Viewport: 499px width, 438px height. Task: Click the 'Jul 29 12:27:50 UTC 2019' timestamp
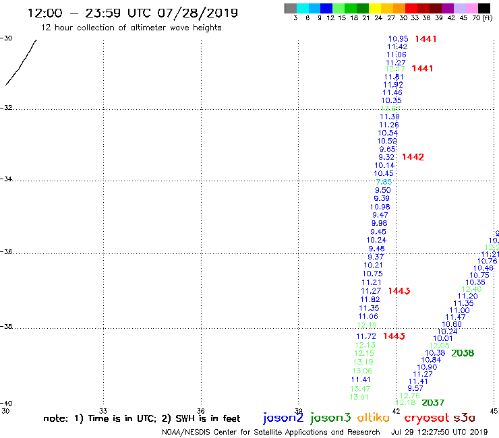pyautogui.click(x=439, y=432)
